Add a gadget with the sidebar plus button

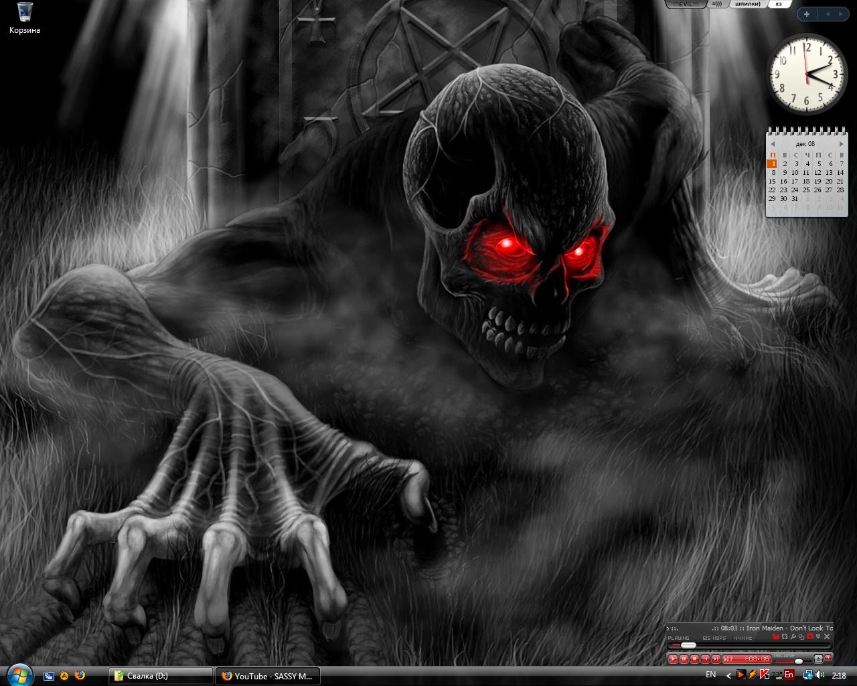pos(807,13)
